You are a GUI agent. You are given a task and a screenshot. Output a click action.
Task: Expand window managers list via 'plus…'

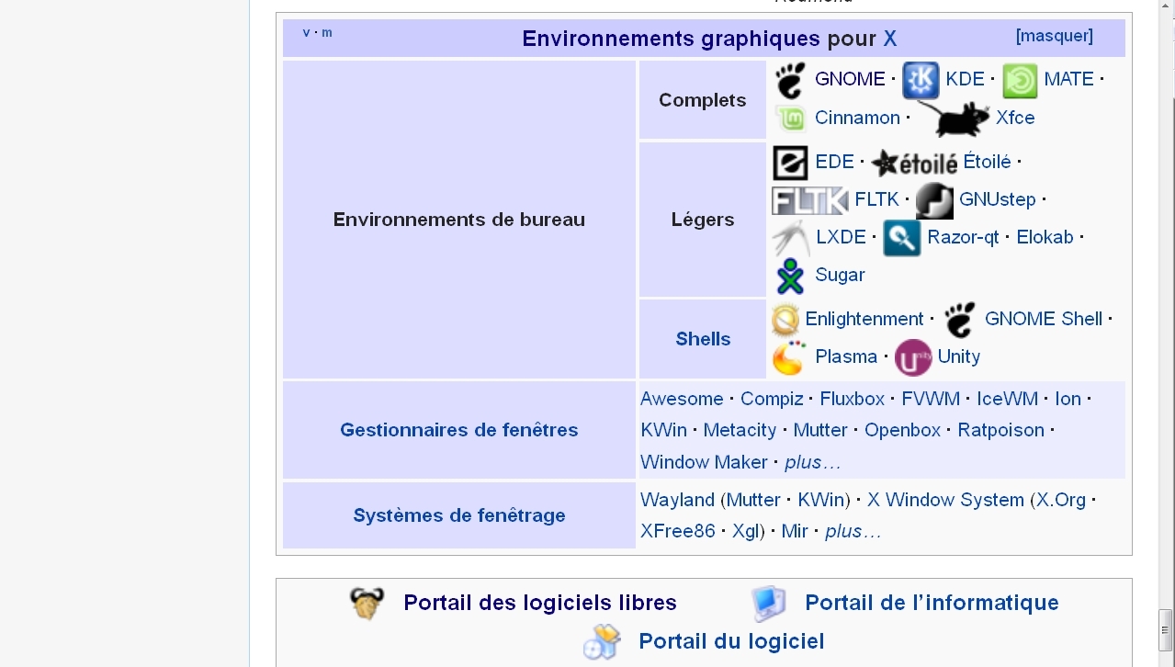[x=812, y=462]
